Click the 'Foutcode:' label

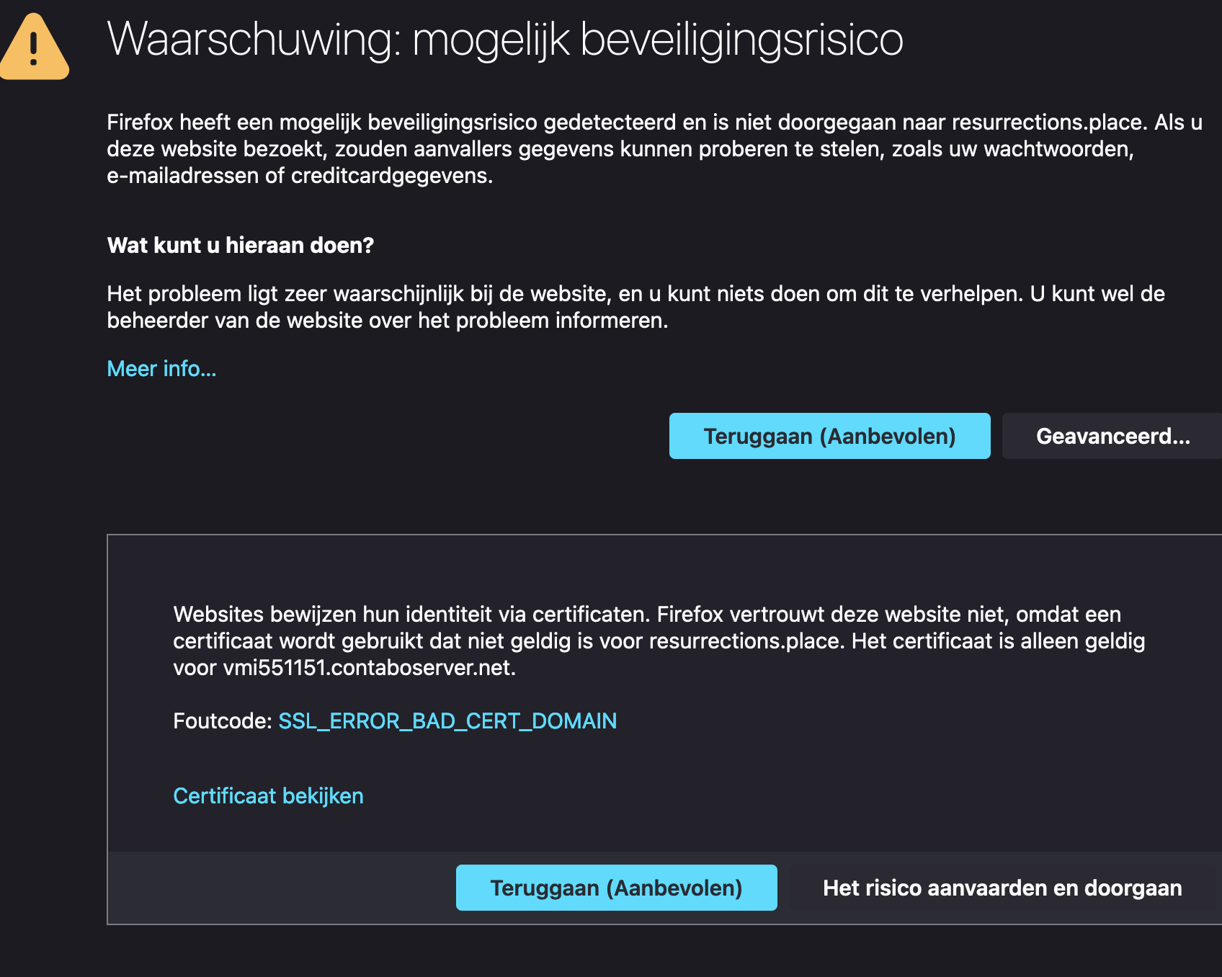[223, 721]
